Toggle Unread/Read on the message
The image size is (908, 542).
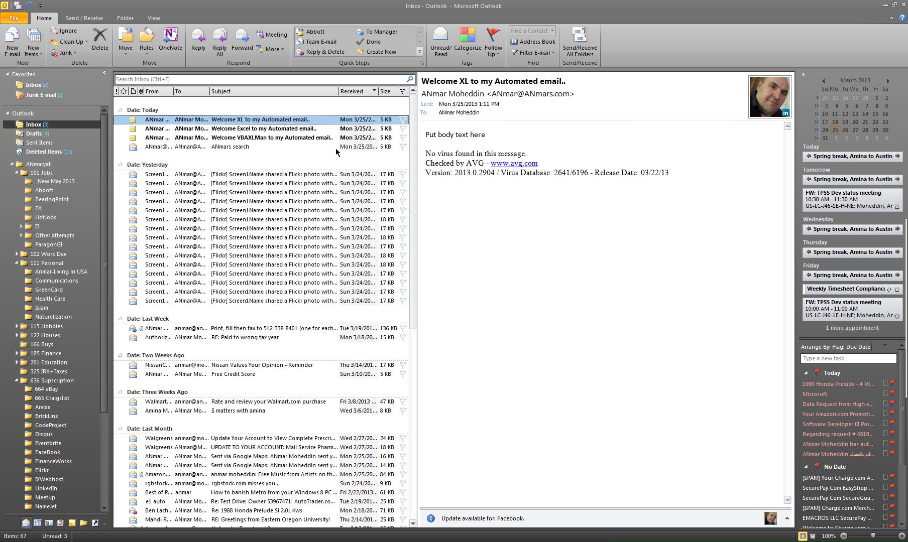click(x=440, y=42)
